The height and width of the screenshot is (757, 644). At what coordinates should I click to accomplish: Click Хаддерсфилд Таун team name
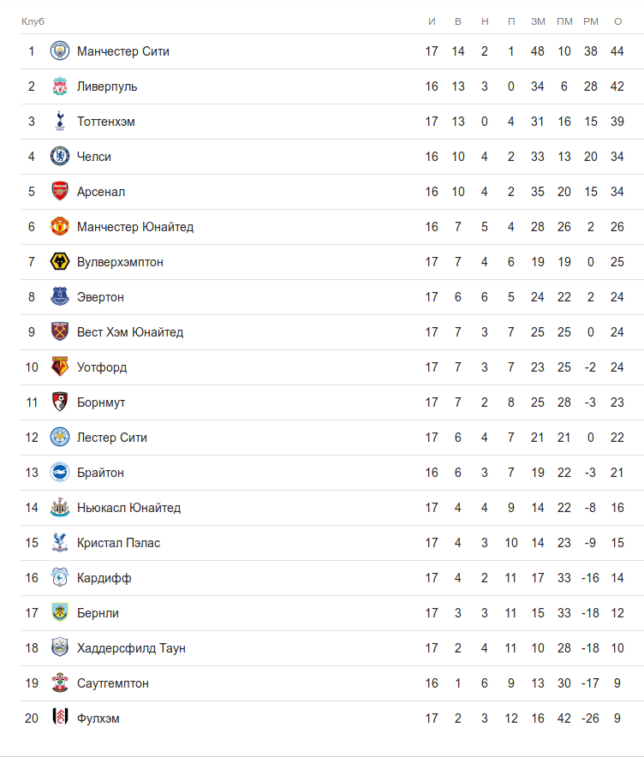point(131,648)
